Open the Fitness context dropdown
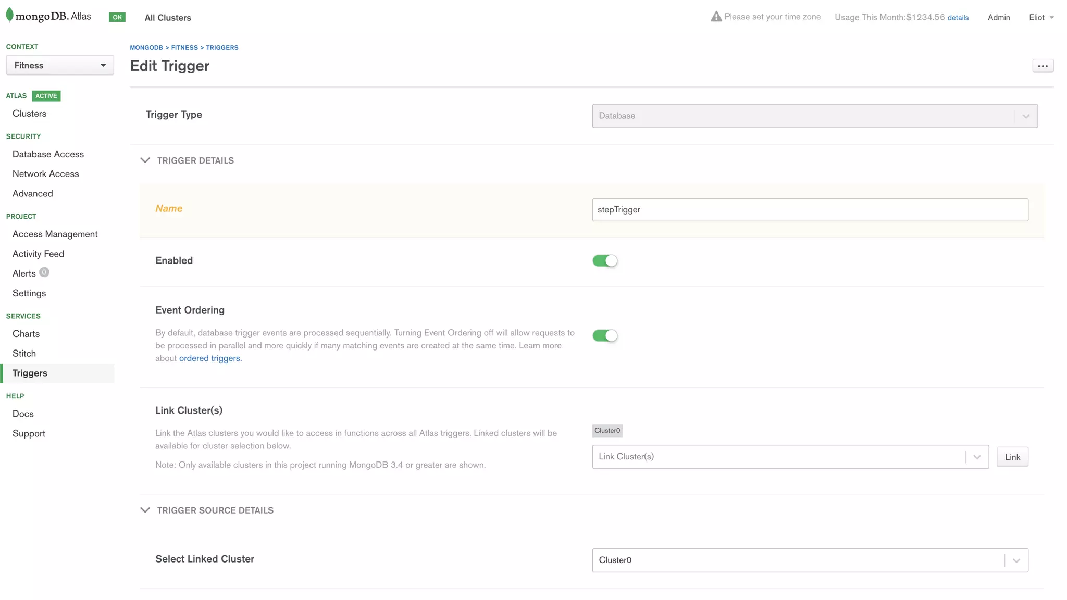The width and height of the screenshot is (1067, 600). click(60, 65)
